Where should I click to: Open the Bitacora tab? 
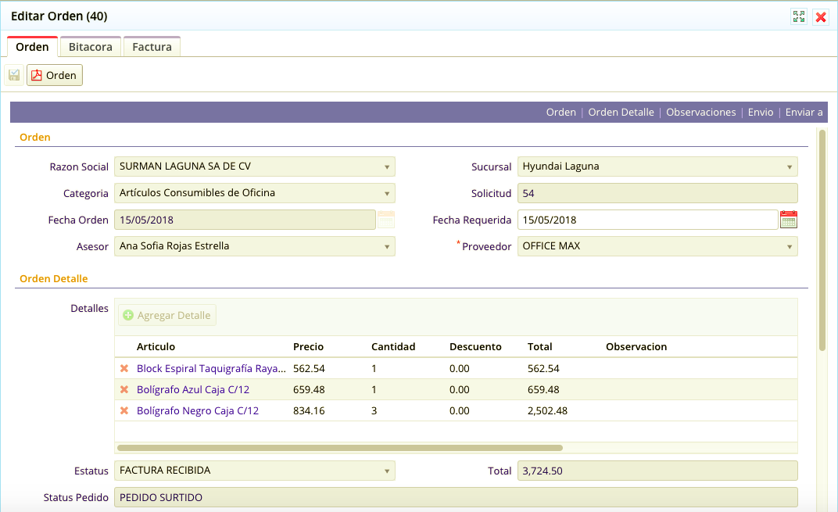tap(91, 46)
